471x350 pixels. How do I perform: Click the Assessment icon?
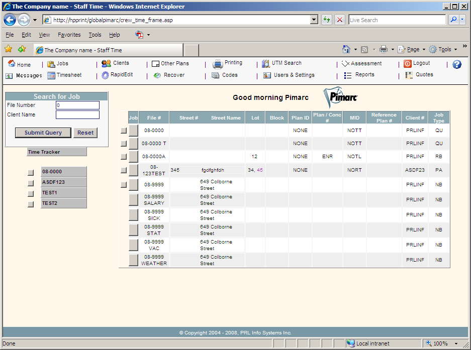click(345, 63)
